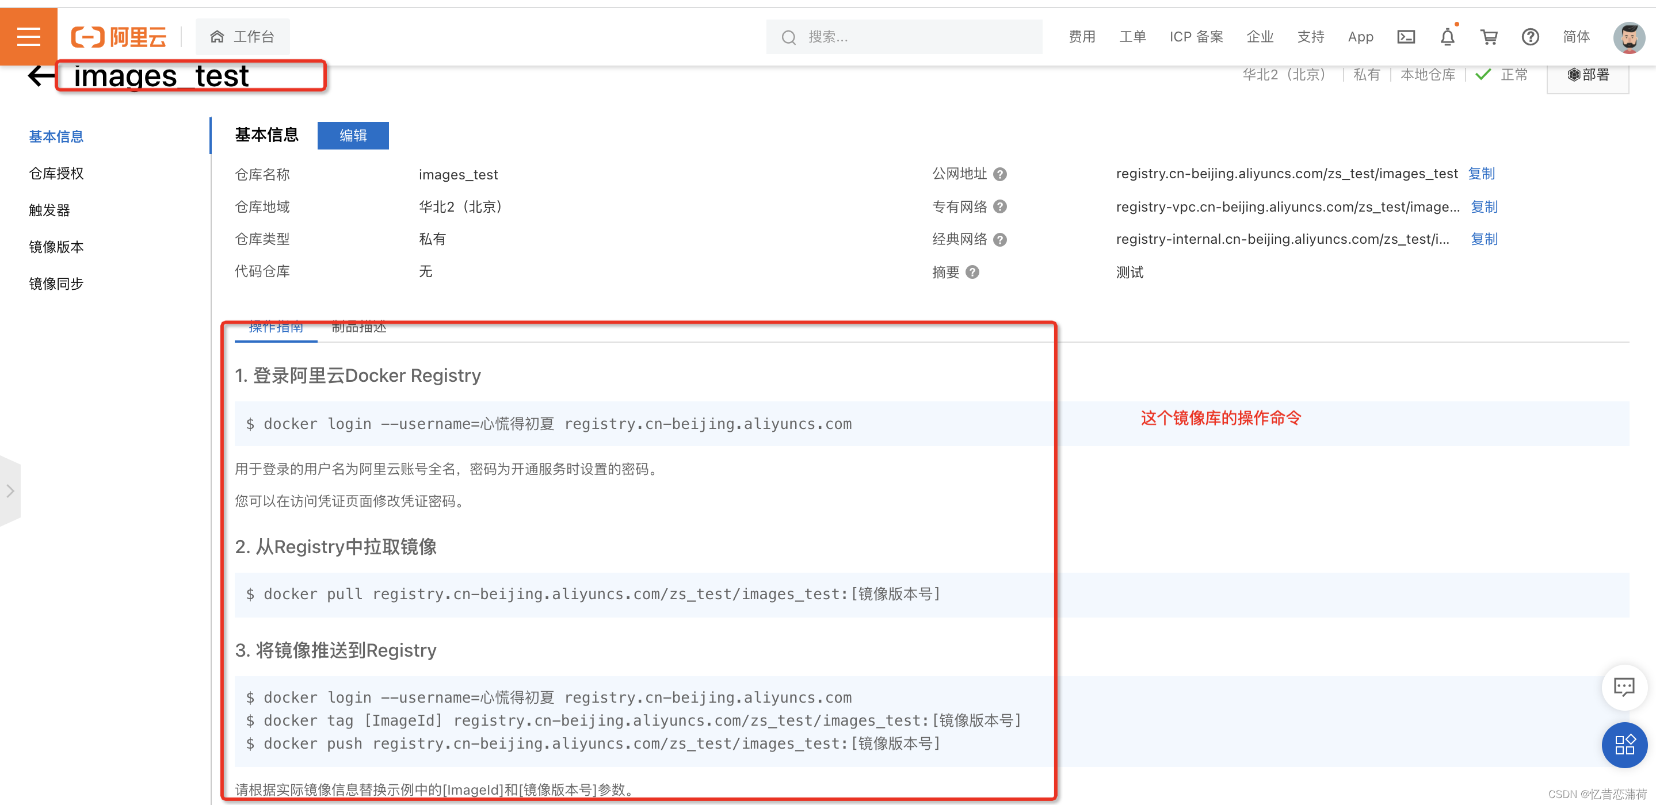Show 专有网络 help tooltip icon
This screenshot has height=805, width=1656.
(x=999, y=206)
